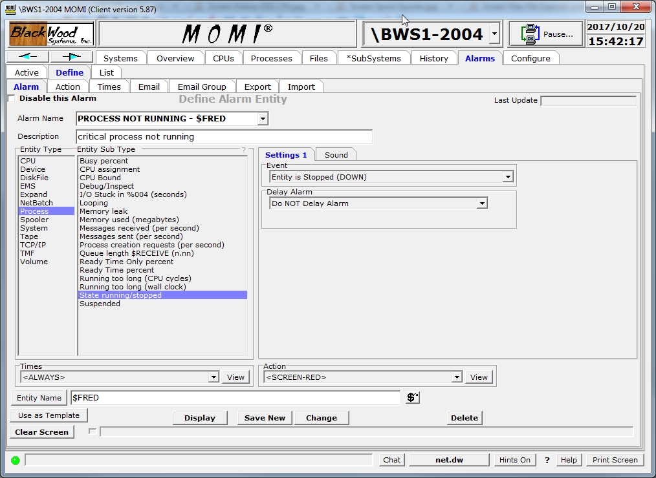Viewport: 656px width, 478px height.
Task: Click the green status indicator light
Action: [16, 461]
